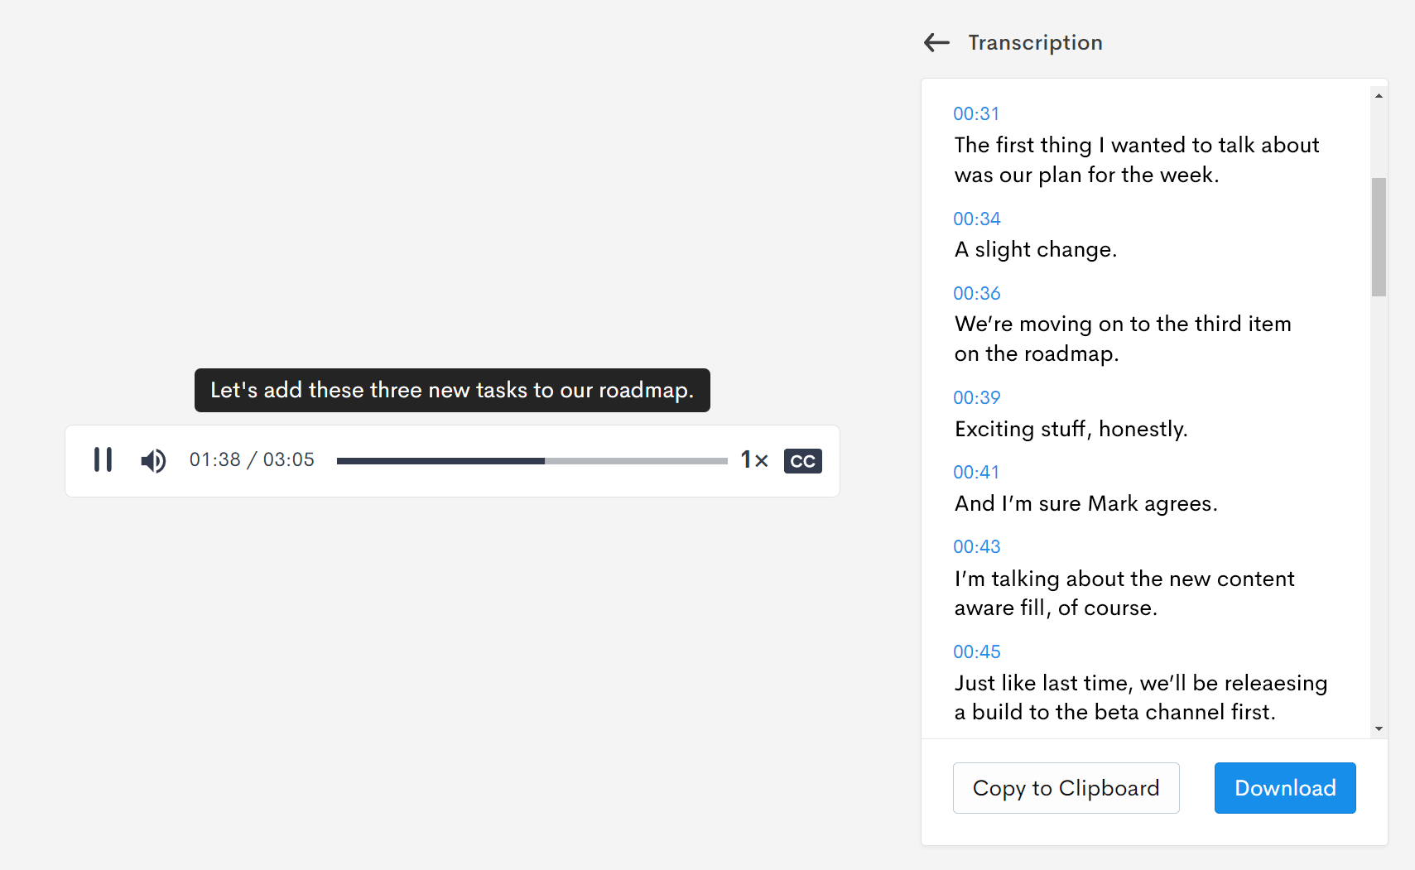Image resolution: width=1415 pixels, height=870 pixels.
Task: Seek using the video progress bar
Action: pyautogui.click(x=532, y=460)
